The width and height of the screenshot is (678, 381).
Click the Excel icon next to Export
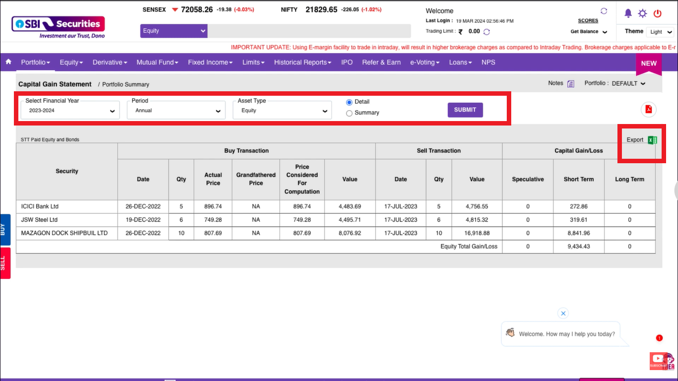pyautogui.click(x=652, y=140)
